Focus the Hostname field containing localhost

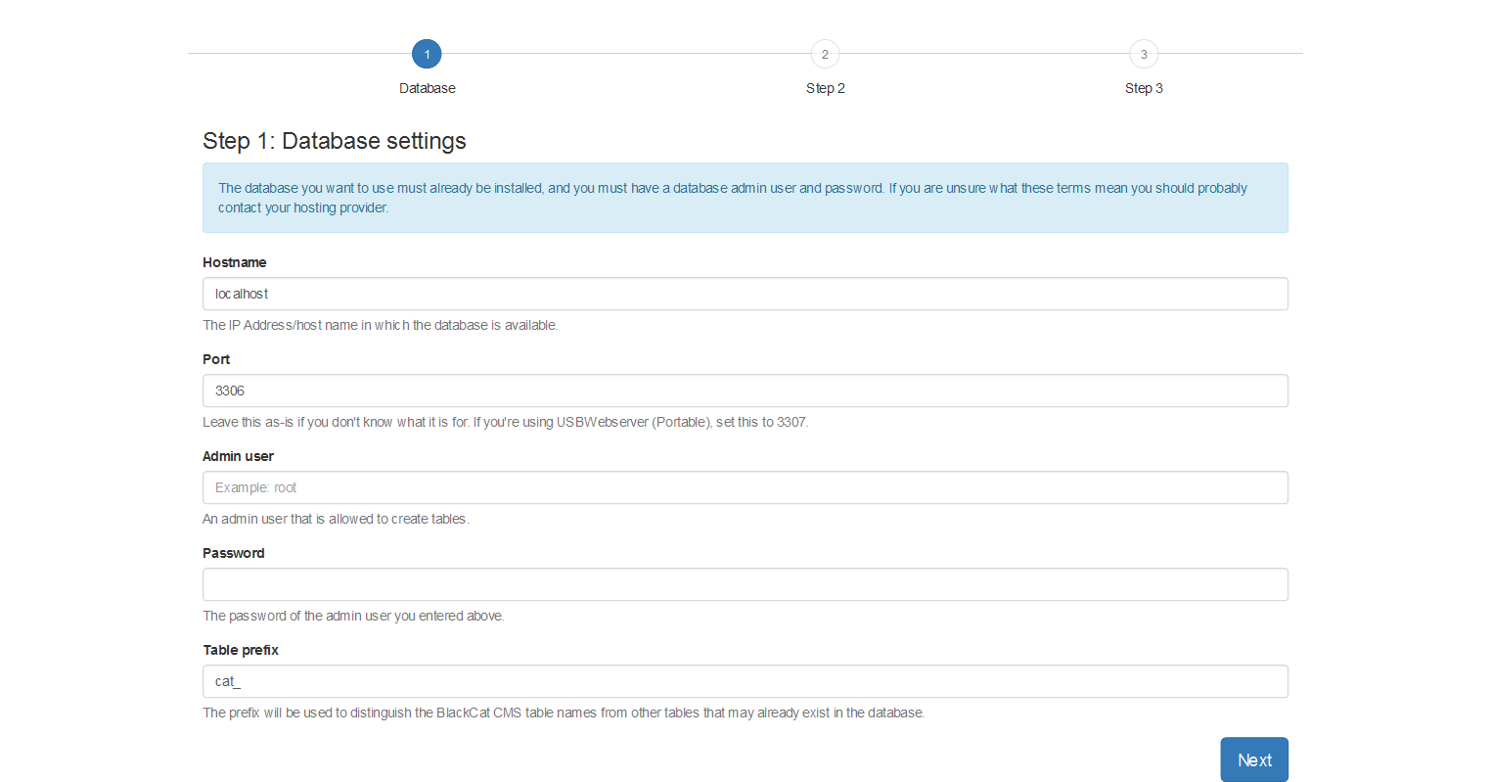pyautogui.click(x=745, y=294)
